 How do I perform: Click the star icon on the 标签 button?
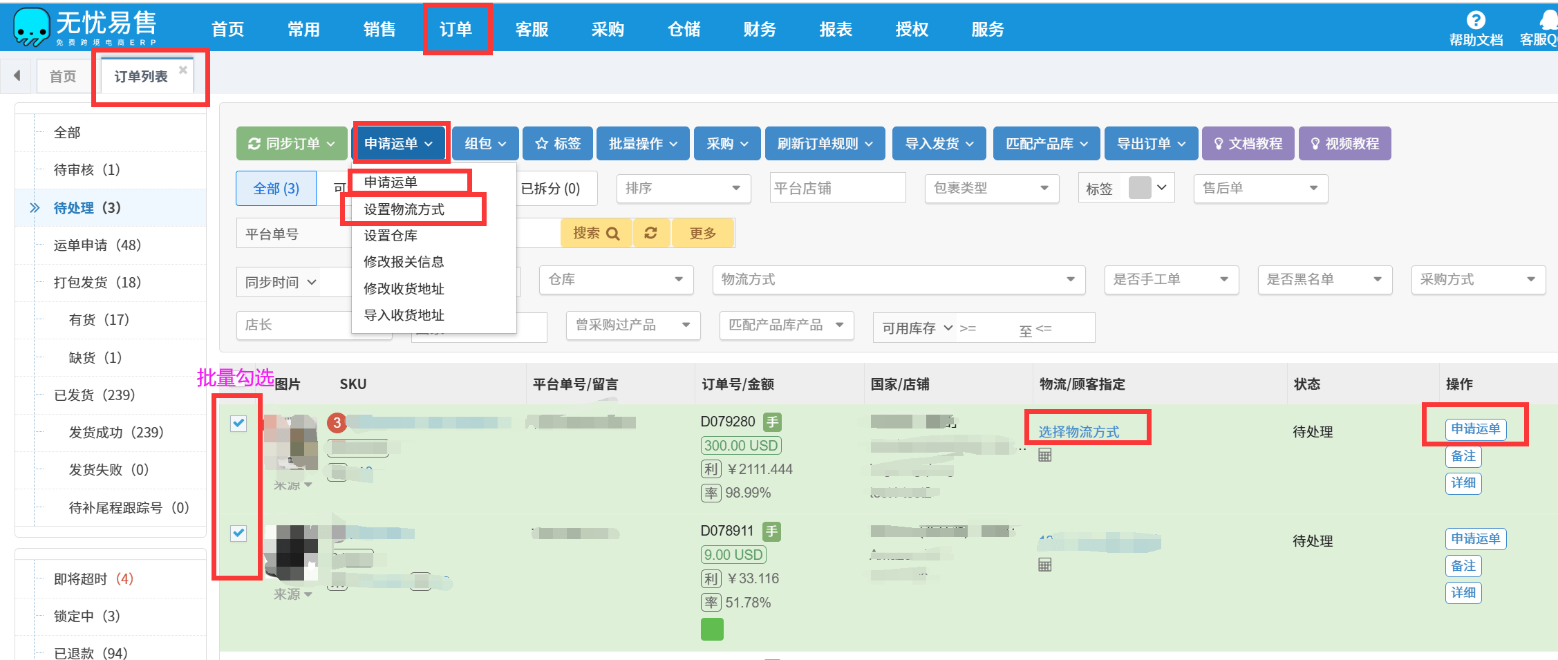click(542, 143)
